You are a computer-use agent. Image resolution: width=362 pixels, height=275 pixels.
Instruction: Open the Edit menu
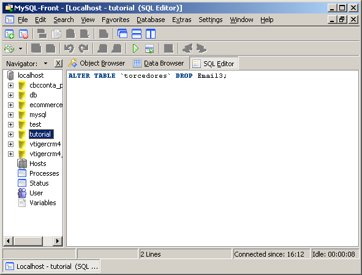[x=40, y=20]
